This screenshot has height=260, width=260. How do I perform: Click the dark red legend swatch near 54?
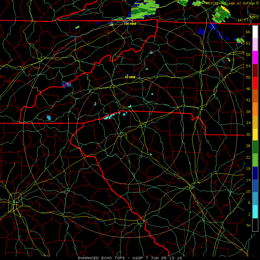pyautogui.click(x=255, y=70)
